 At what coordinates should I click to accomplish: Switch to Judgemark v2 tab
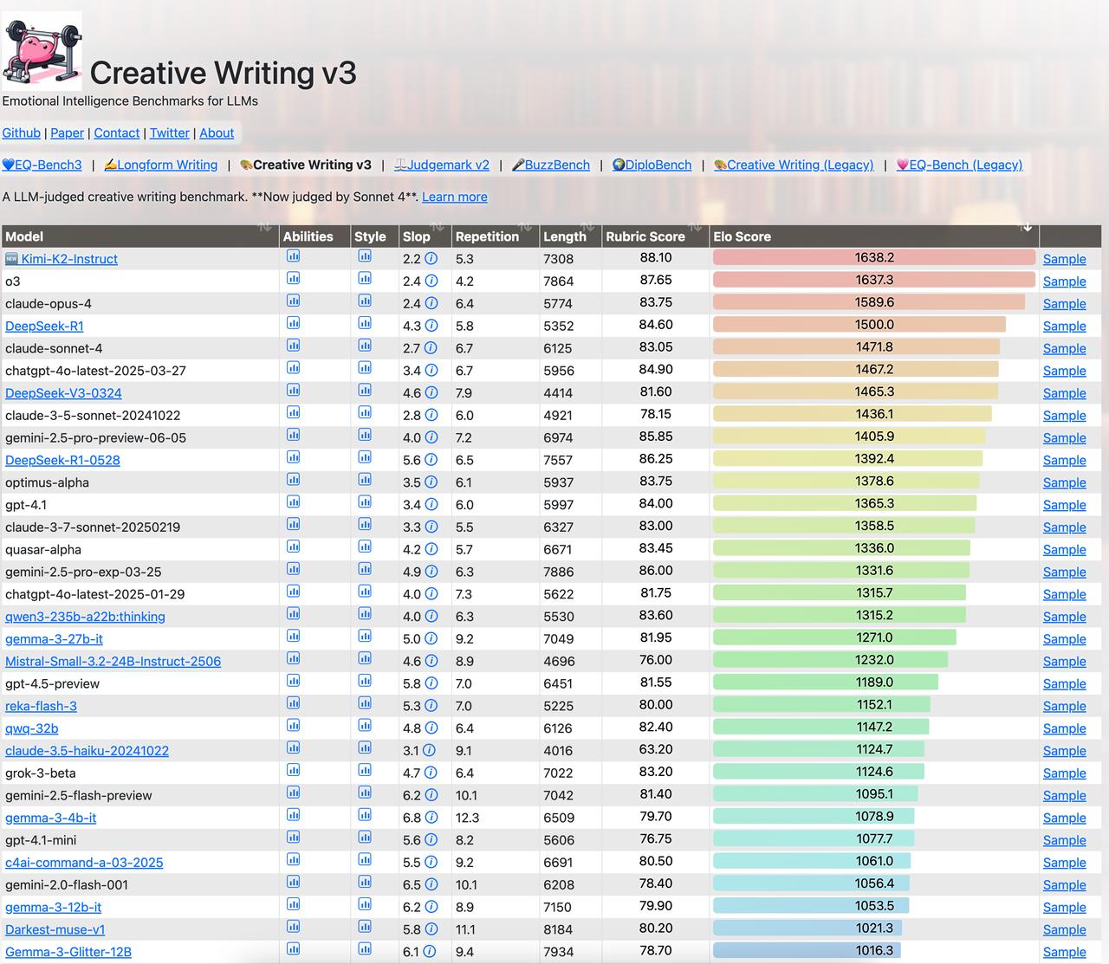click(x=441, y=165)
